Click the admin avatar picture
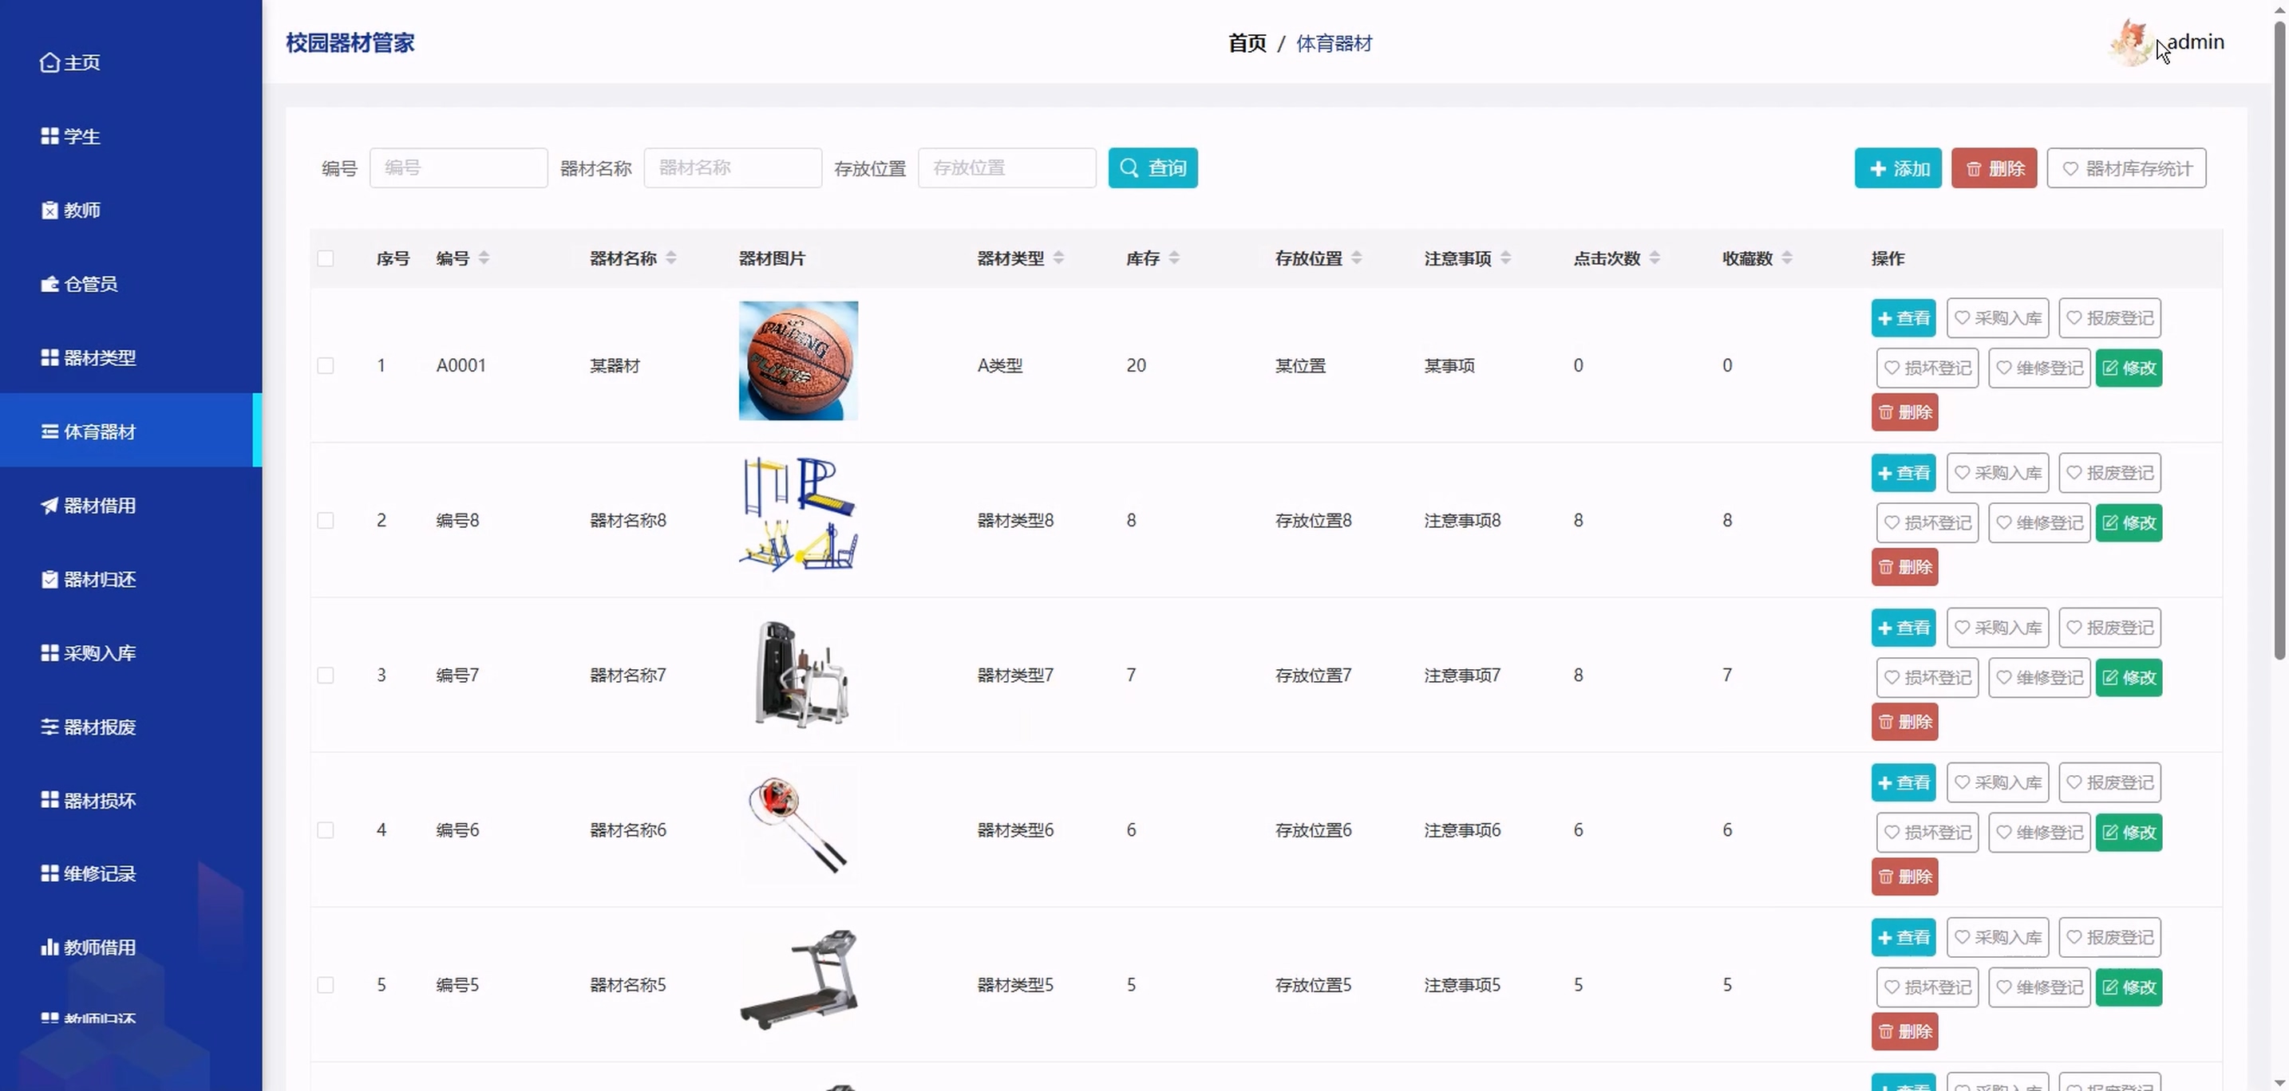The width and height of the screenshot is (2289, 1091). pyautogui.click(x=2130, y=42)
